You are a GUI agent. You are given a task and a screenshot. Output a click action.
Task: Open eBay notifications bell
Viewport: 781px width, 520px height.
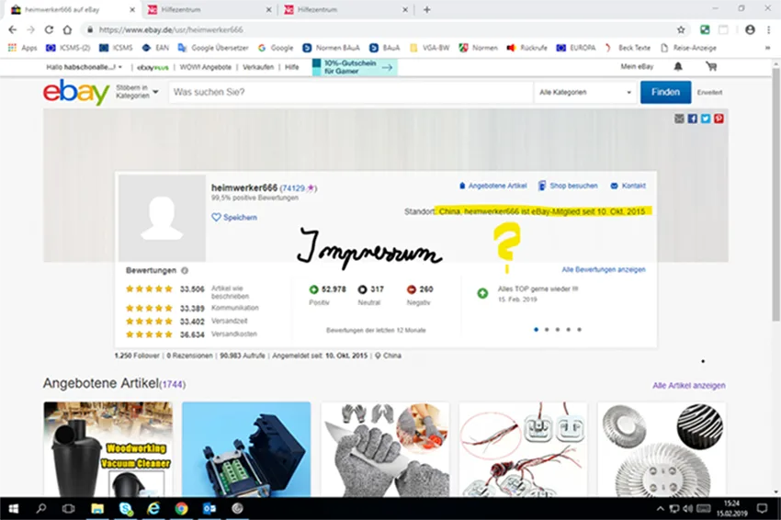[x=678, y=66]
